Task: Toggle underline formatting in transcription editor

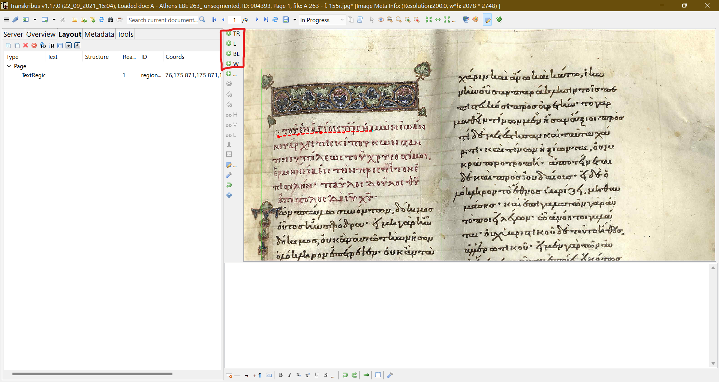Action: point(317,375)
